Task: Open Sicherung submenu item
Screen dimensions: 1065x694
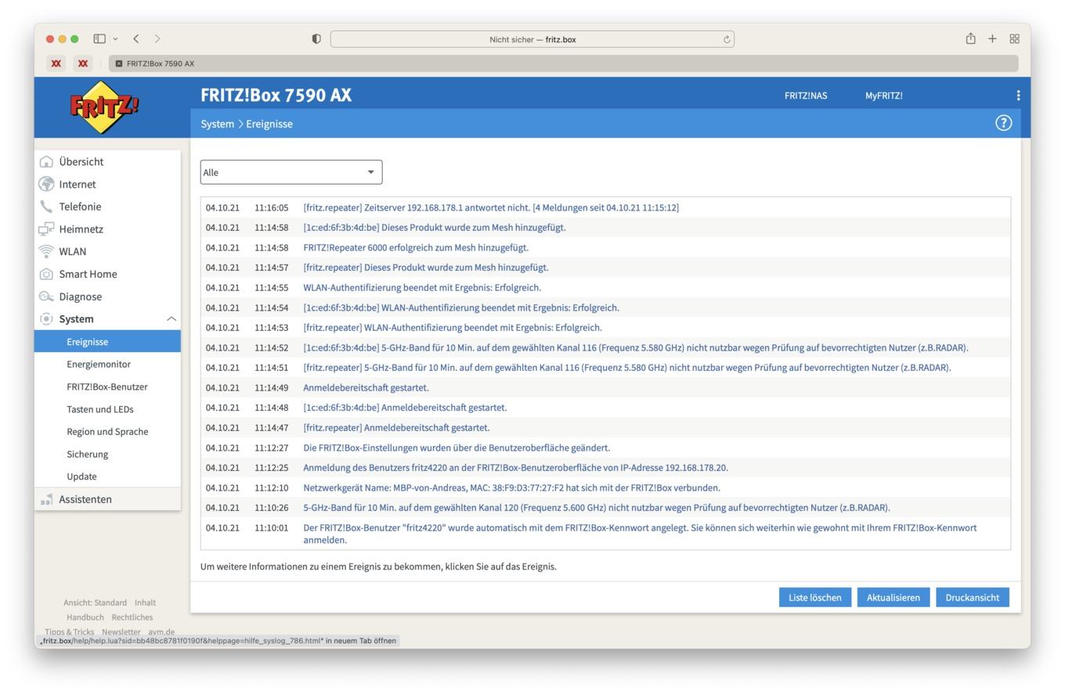Action: tap(88, 454)
